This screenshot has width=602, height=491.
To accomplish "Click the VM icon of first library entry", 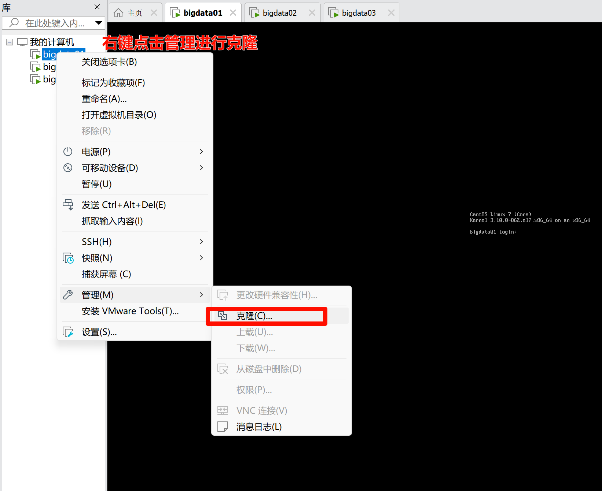I will pos(35,54).
